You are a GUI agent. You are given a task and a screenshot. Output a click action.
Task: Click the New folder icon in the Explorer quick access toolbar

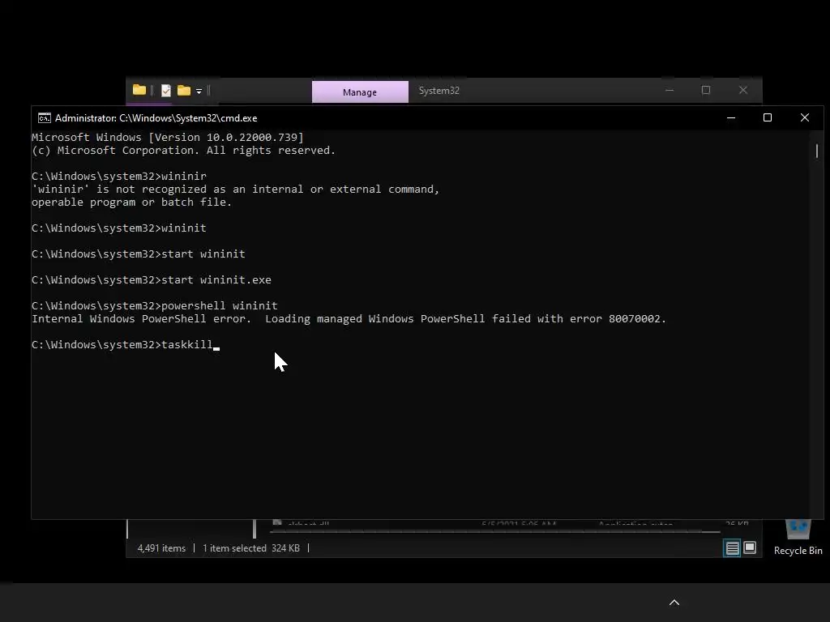184,91
